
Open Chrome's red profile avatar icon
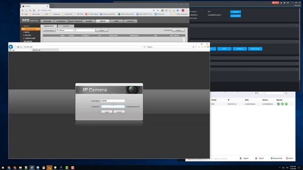[183, 10]
